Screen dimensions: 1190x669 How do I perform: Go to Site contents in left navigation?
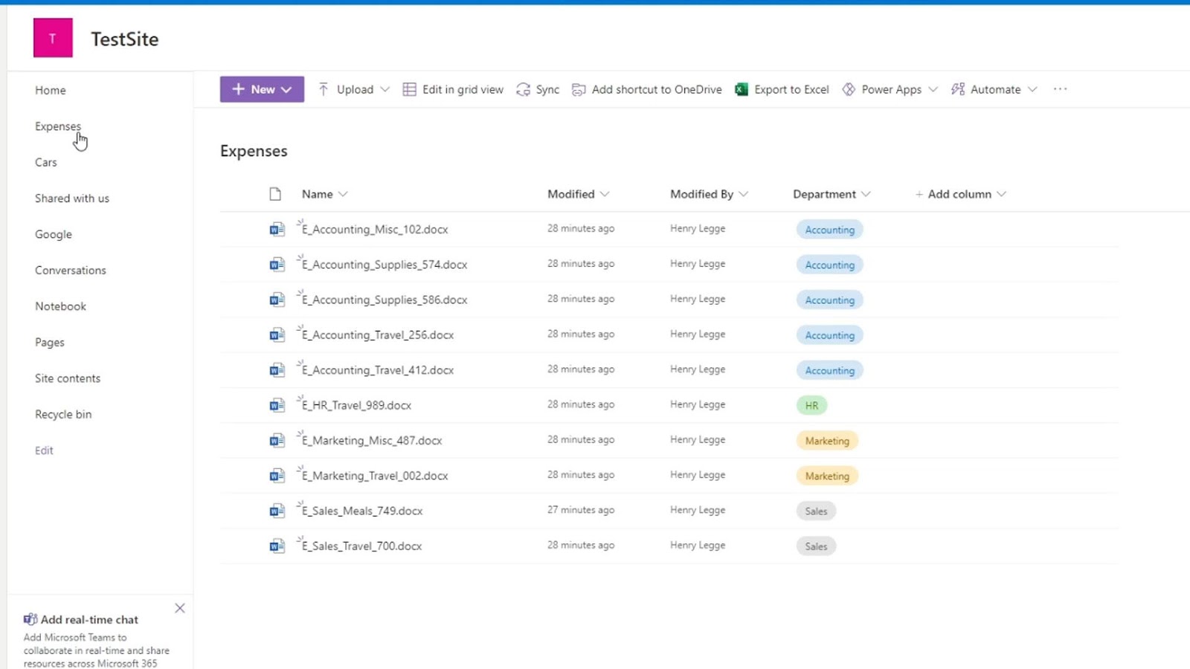(68, 378)
